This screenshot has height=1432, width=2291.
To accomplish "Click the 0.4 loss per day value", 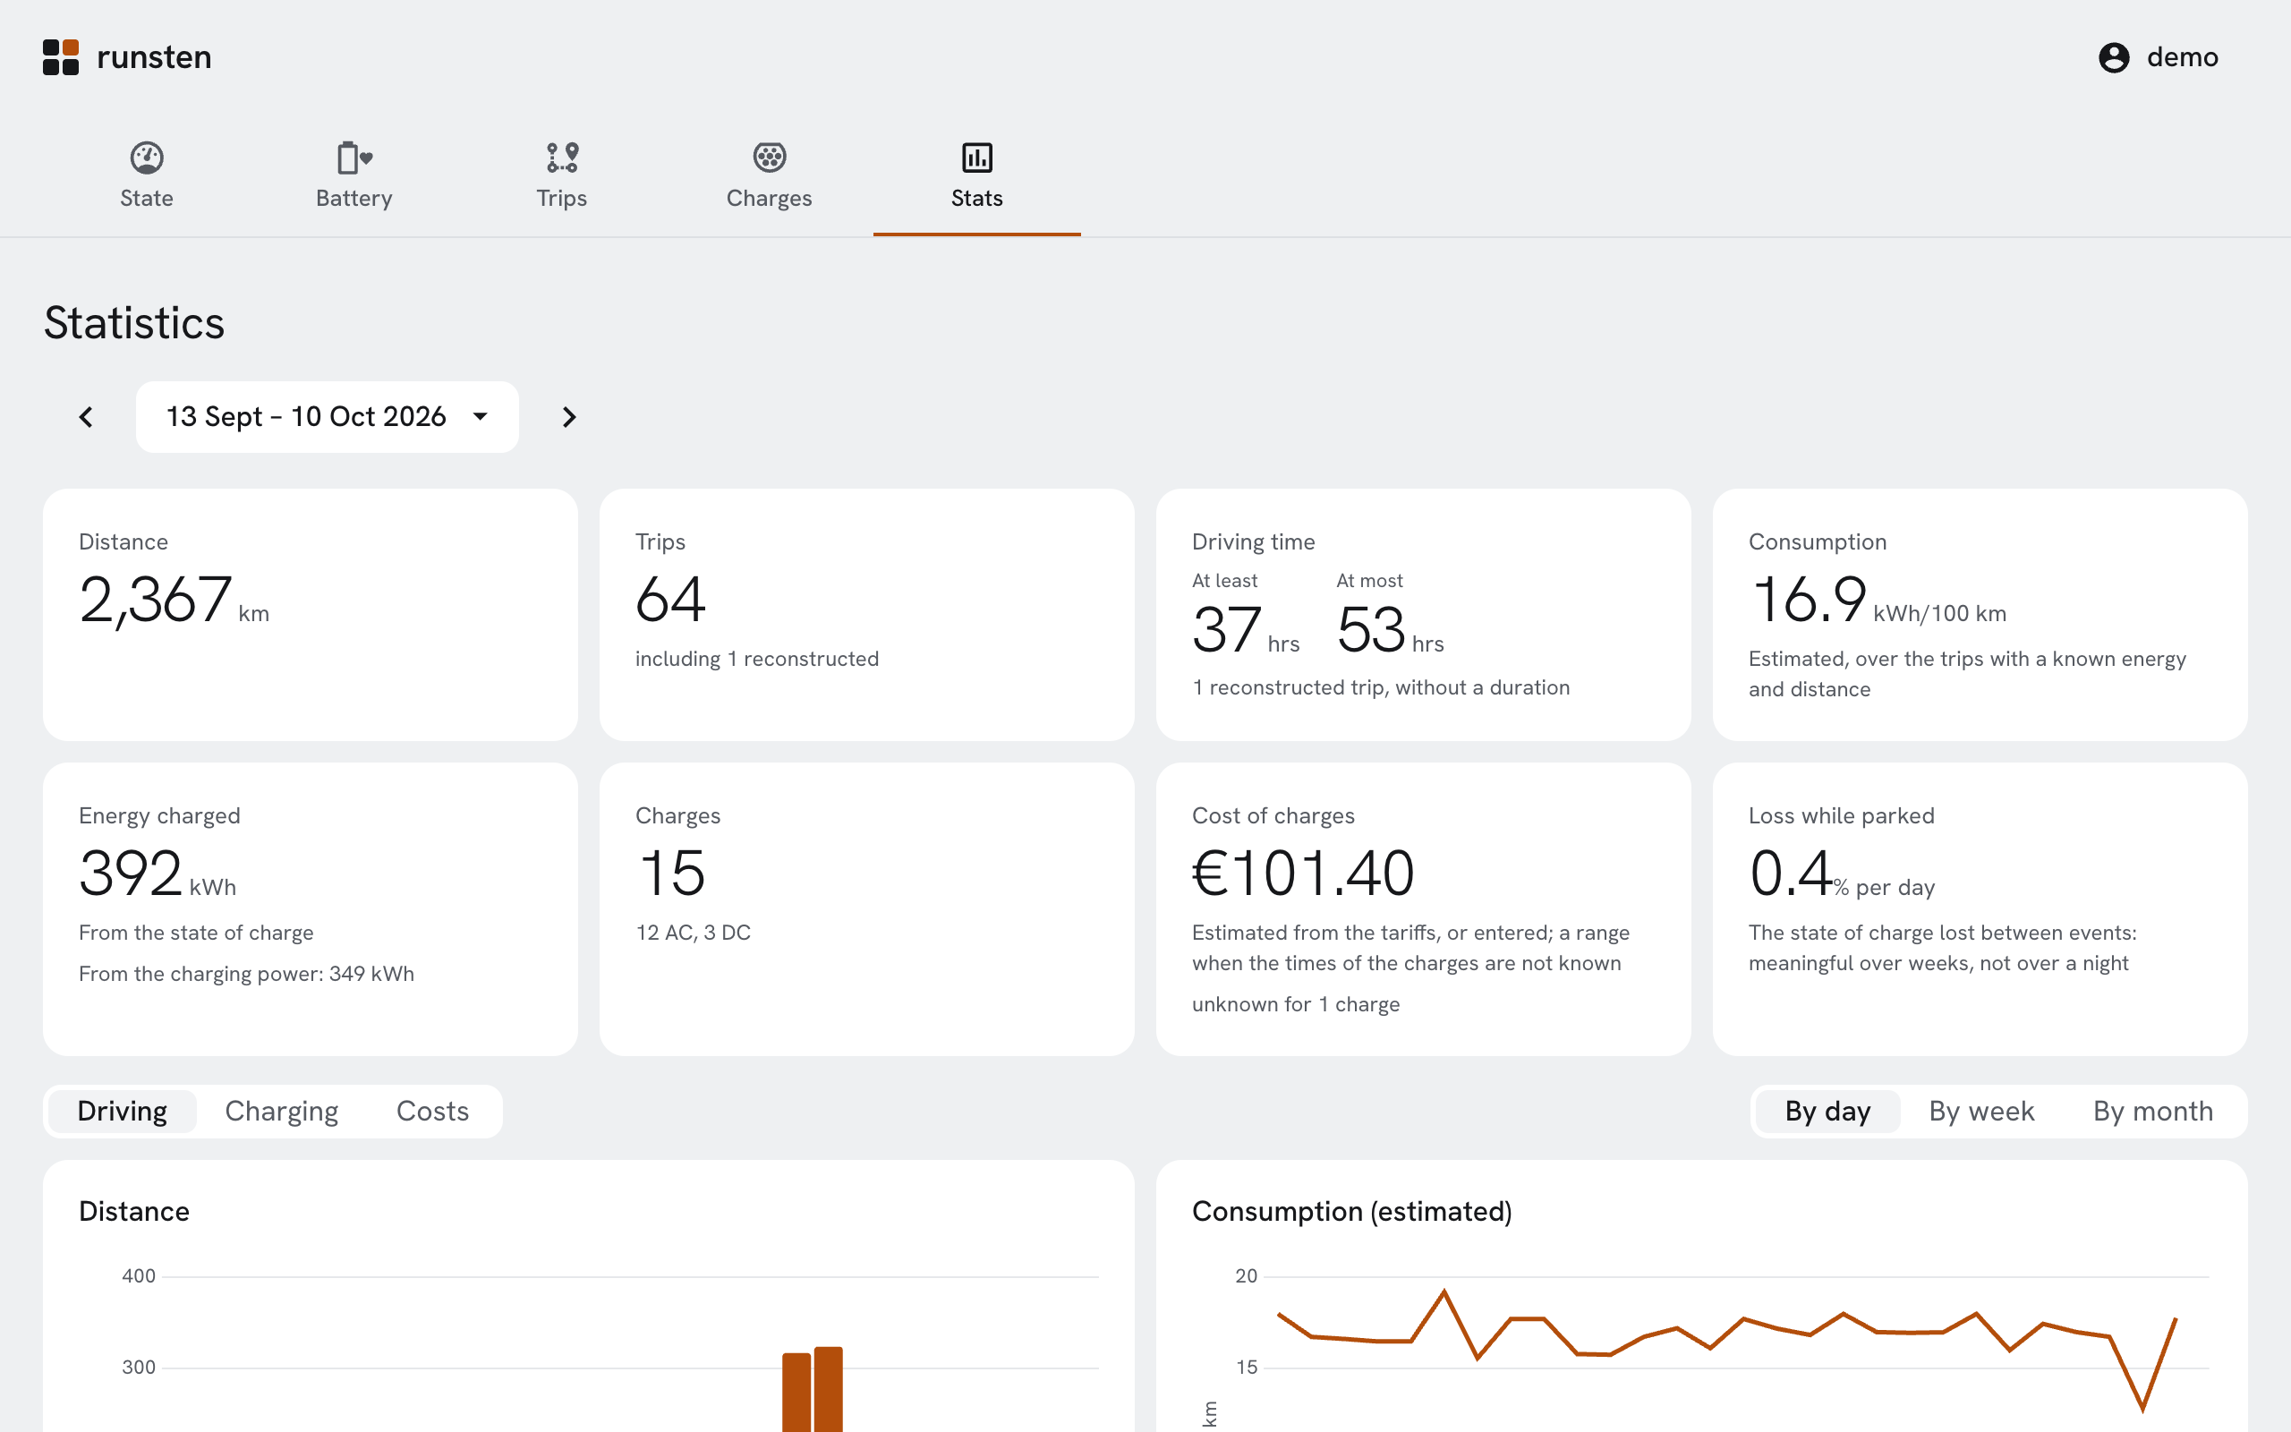I will (1791, 874).
